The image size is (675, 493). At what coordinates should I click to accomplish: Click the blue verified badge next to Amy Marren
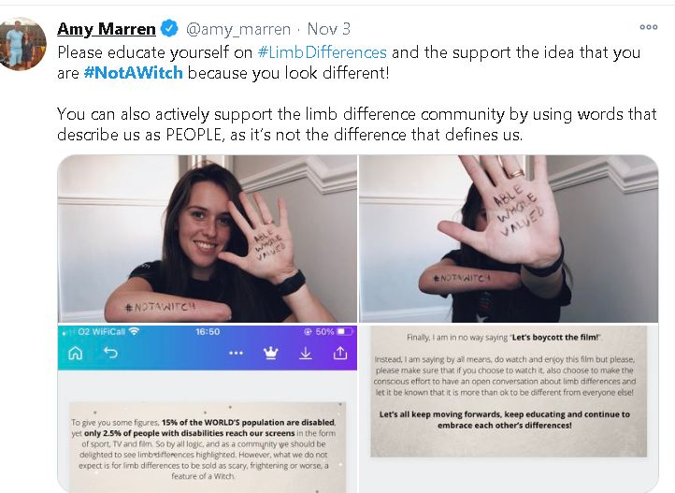pos(169,28)
